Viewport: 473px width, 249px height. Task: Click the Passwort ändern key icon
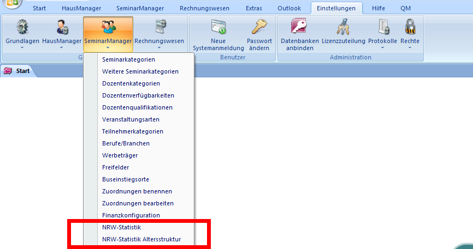click(259, 27)
